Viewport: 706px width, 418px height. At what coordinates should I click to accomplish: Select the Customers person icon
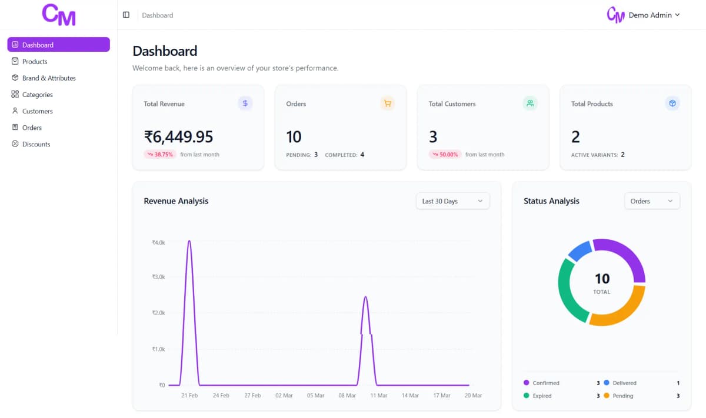tap(15, 111)
